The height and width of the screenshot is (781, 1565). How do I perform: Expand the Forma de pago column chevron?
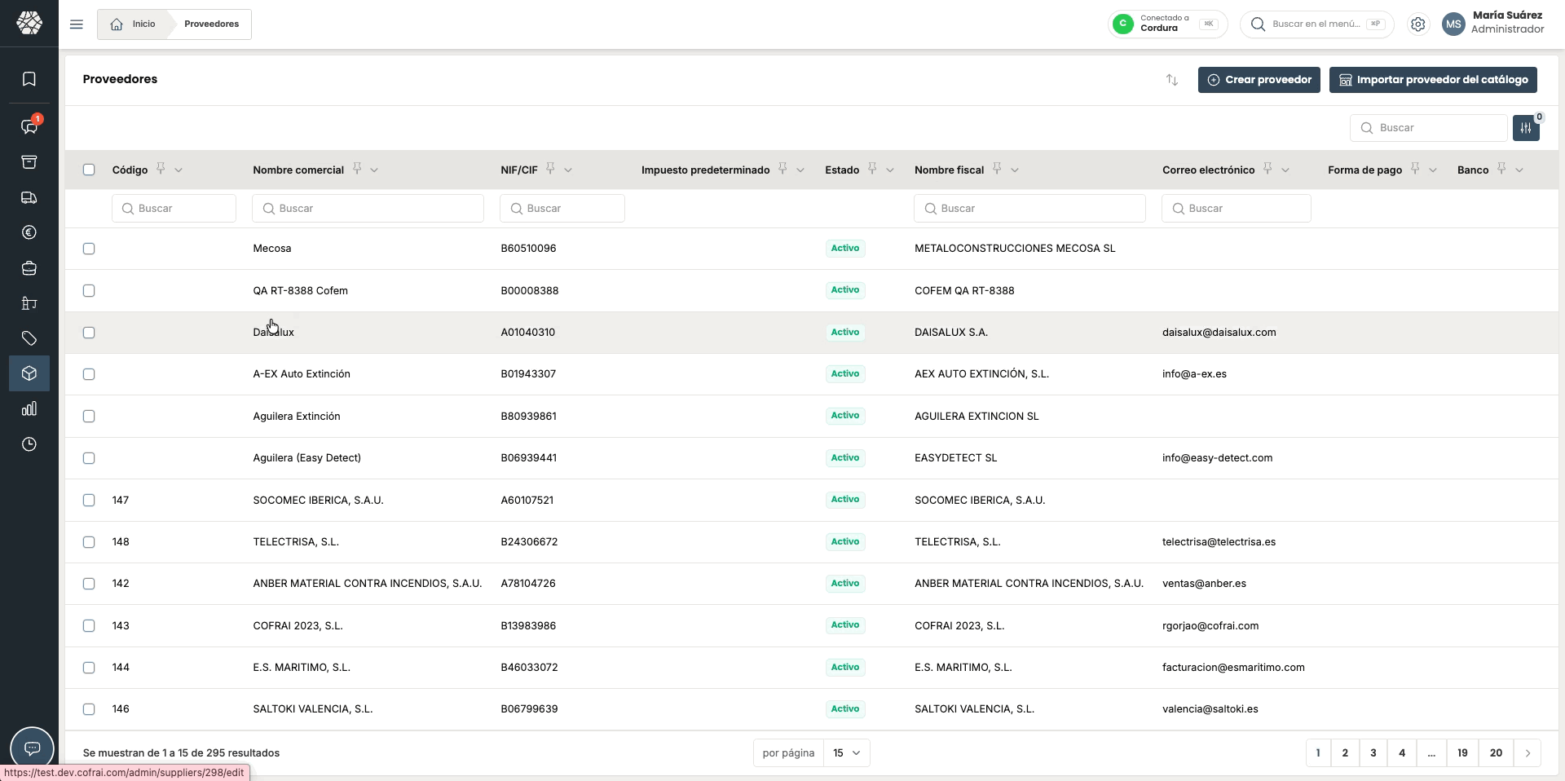(1433, 170)
